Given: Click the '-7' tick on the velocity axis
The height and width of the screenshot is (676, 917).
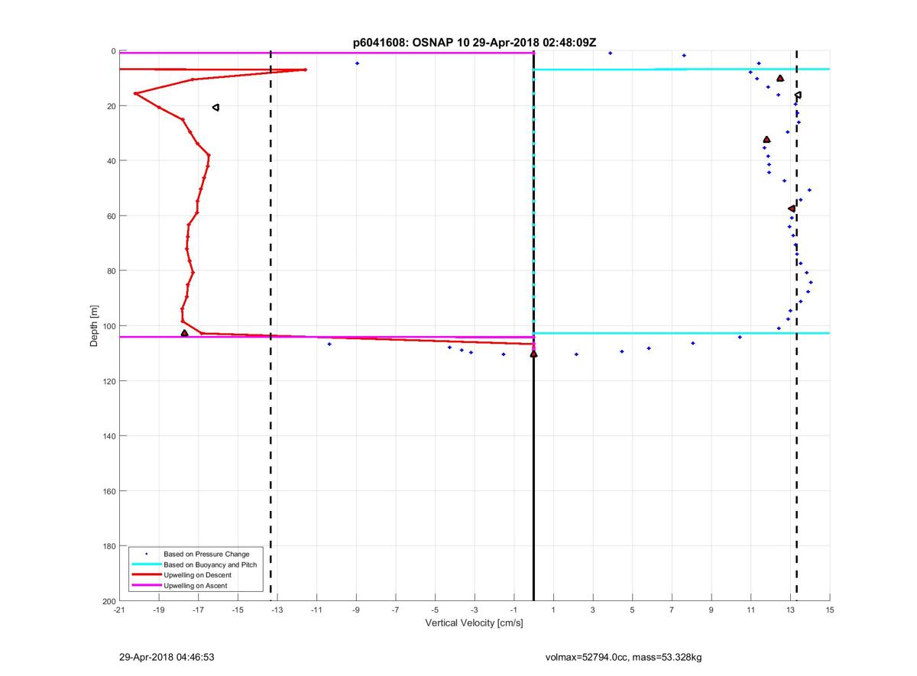Looking at the screenshot, I should 396,610.
